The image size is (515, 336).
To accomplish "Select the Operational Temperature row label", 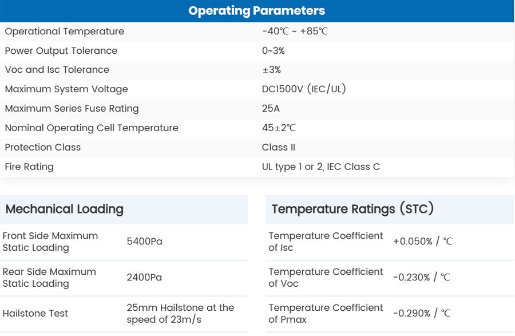I will [64, 31].
